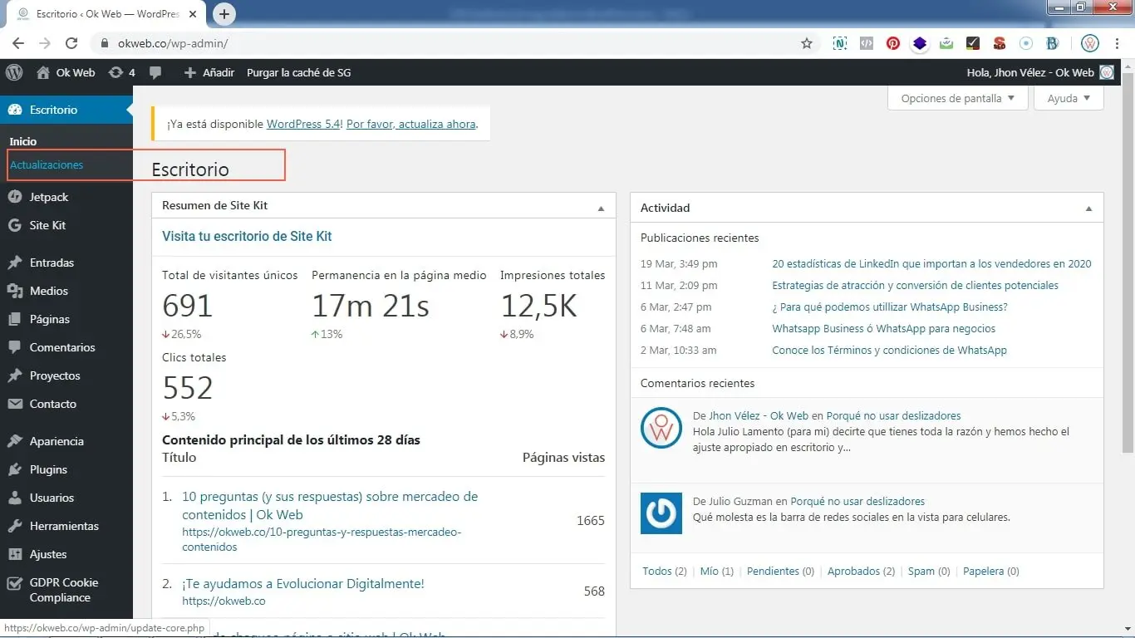
Task: Filter comments by Spam (0)
Action: tap(929, 571)
